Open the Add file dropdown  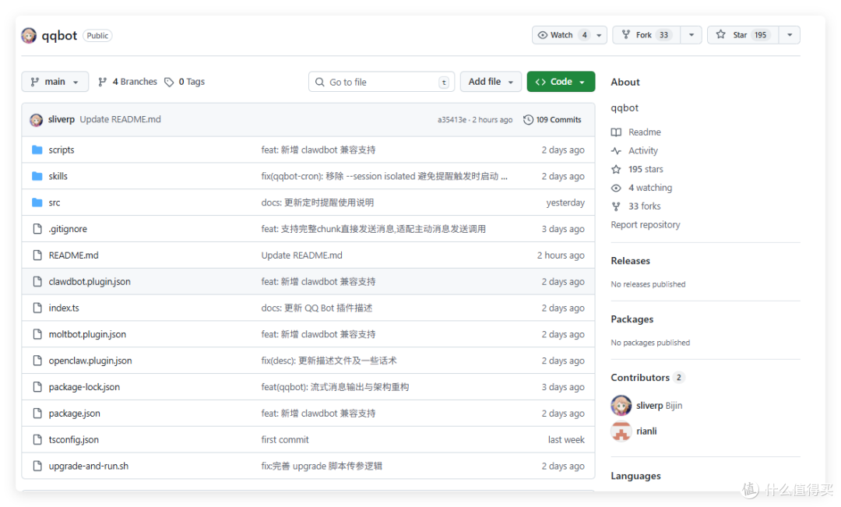[x=491, y=82]
